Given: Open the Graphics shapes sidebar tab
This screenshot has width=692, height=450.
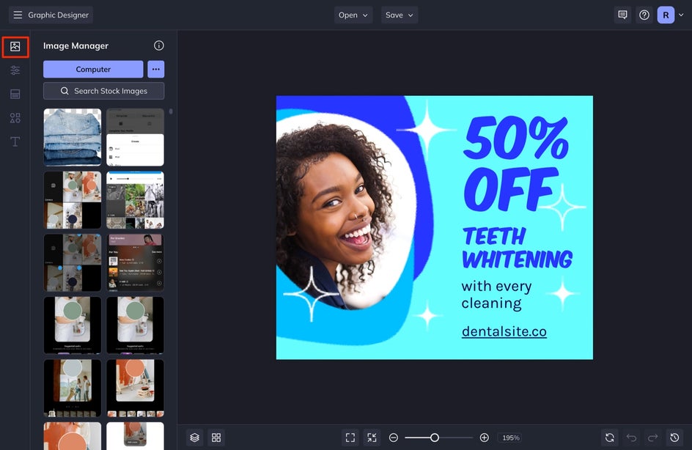Looking at the screenshot, I should point(15,118).
